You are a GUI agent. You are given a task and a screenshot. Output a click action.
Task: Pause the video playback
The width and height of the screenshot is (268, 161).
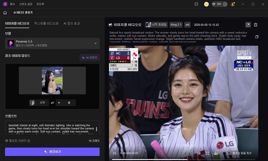115,153
